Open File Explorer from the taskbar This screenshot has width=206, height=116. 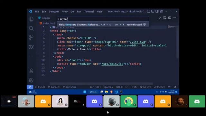107,92
